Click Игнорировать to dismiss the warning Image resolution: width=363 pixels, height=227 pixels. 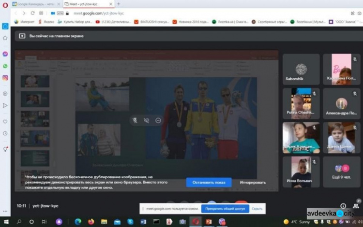(x=253, y=182)
